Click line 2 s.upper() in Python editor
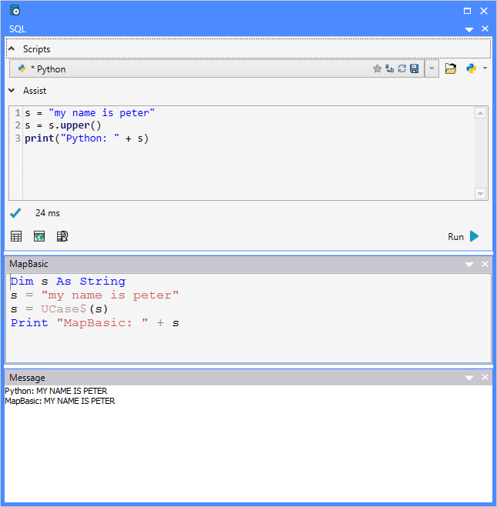 point(63,125)
